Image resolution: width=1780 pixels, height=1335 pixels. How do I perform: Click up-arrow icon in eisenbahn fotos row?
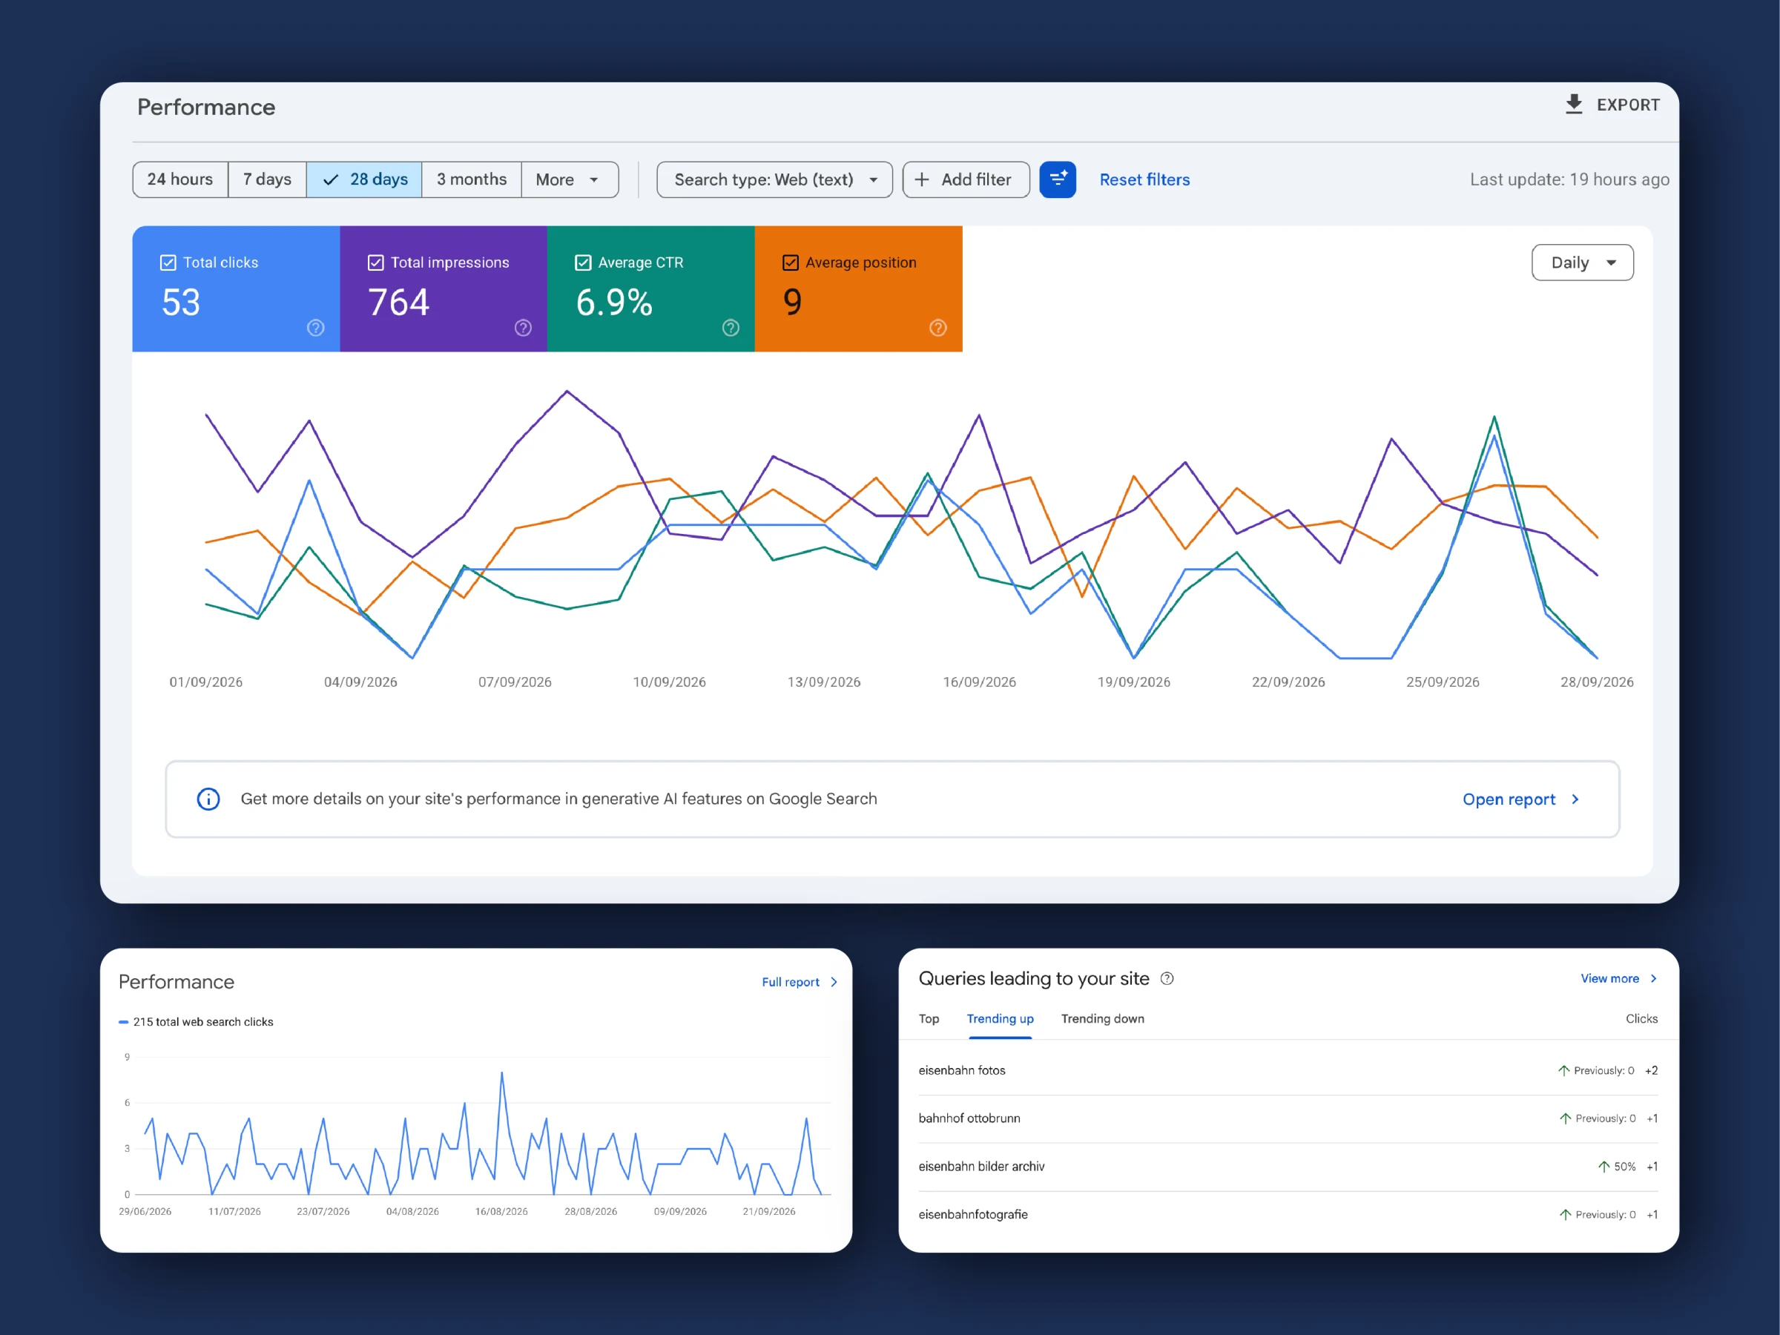pos(1563,1070)
